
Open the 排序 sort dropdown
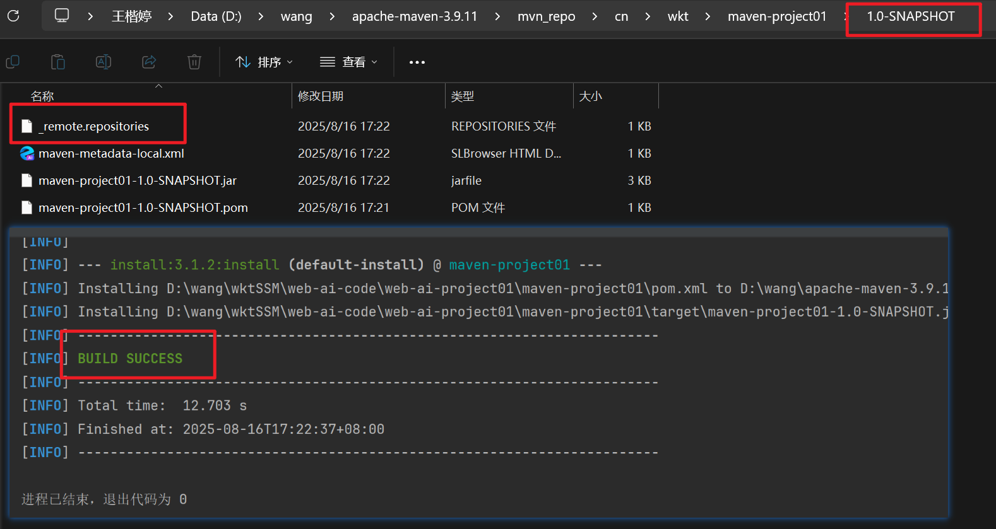(264, 62)
